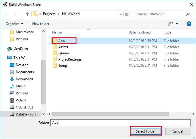196x139 pixels.
Task: Select OneDrive in navigation pane
Action: pyautogui.click(x=21, y=48)
